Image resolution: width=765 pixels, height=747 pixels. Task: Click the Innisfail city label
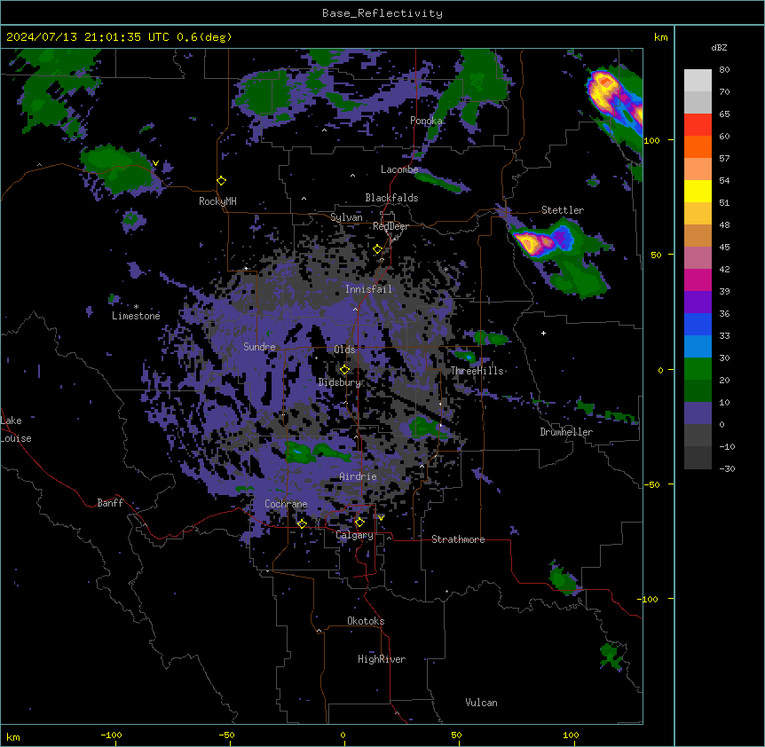click(x=368, y=289)
